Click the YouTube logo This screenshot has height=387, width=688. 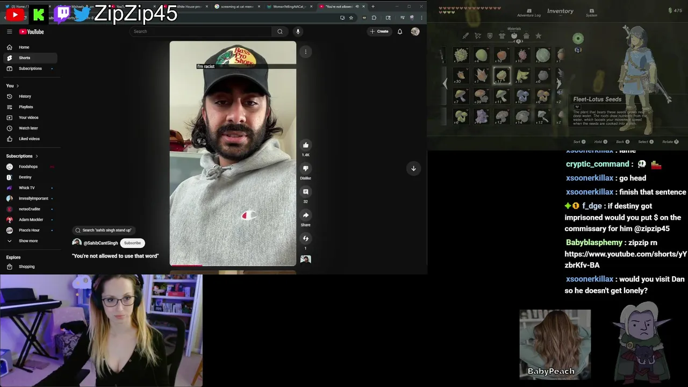32,32
